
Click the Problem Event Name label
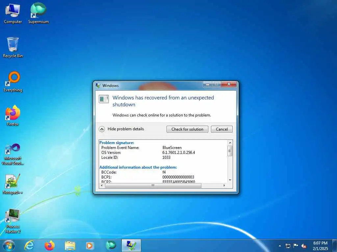point(120,148)
